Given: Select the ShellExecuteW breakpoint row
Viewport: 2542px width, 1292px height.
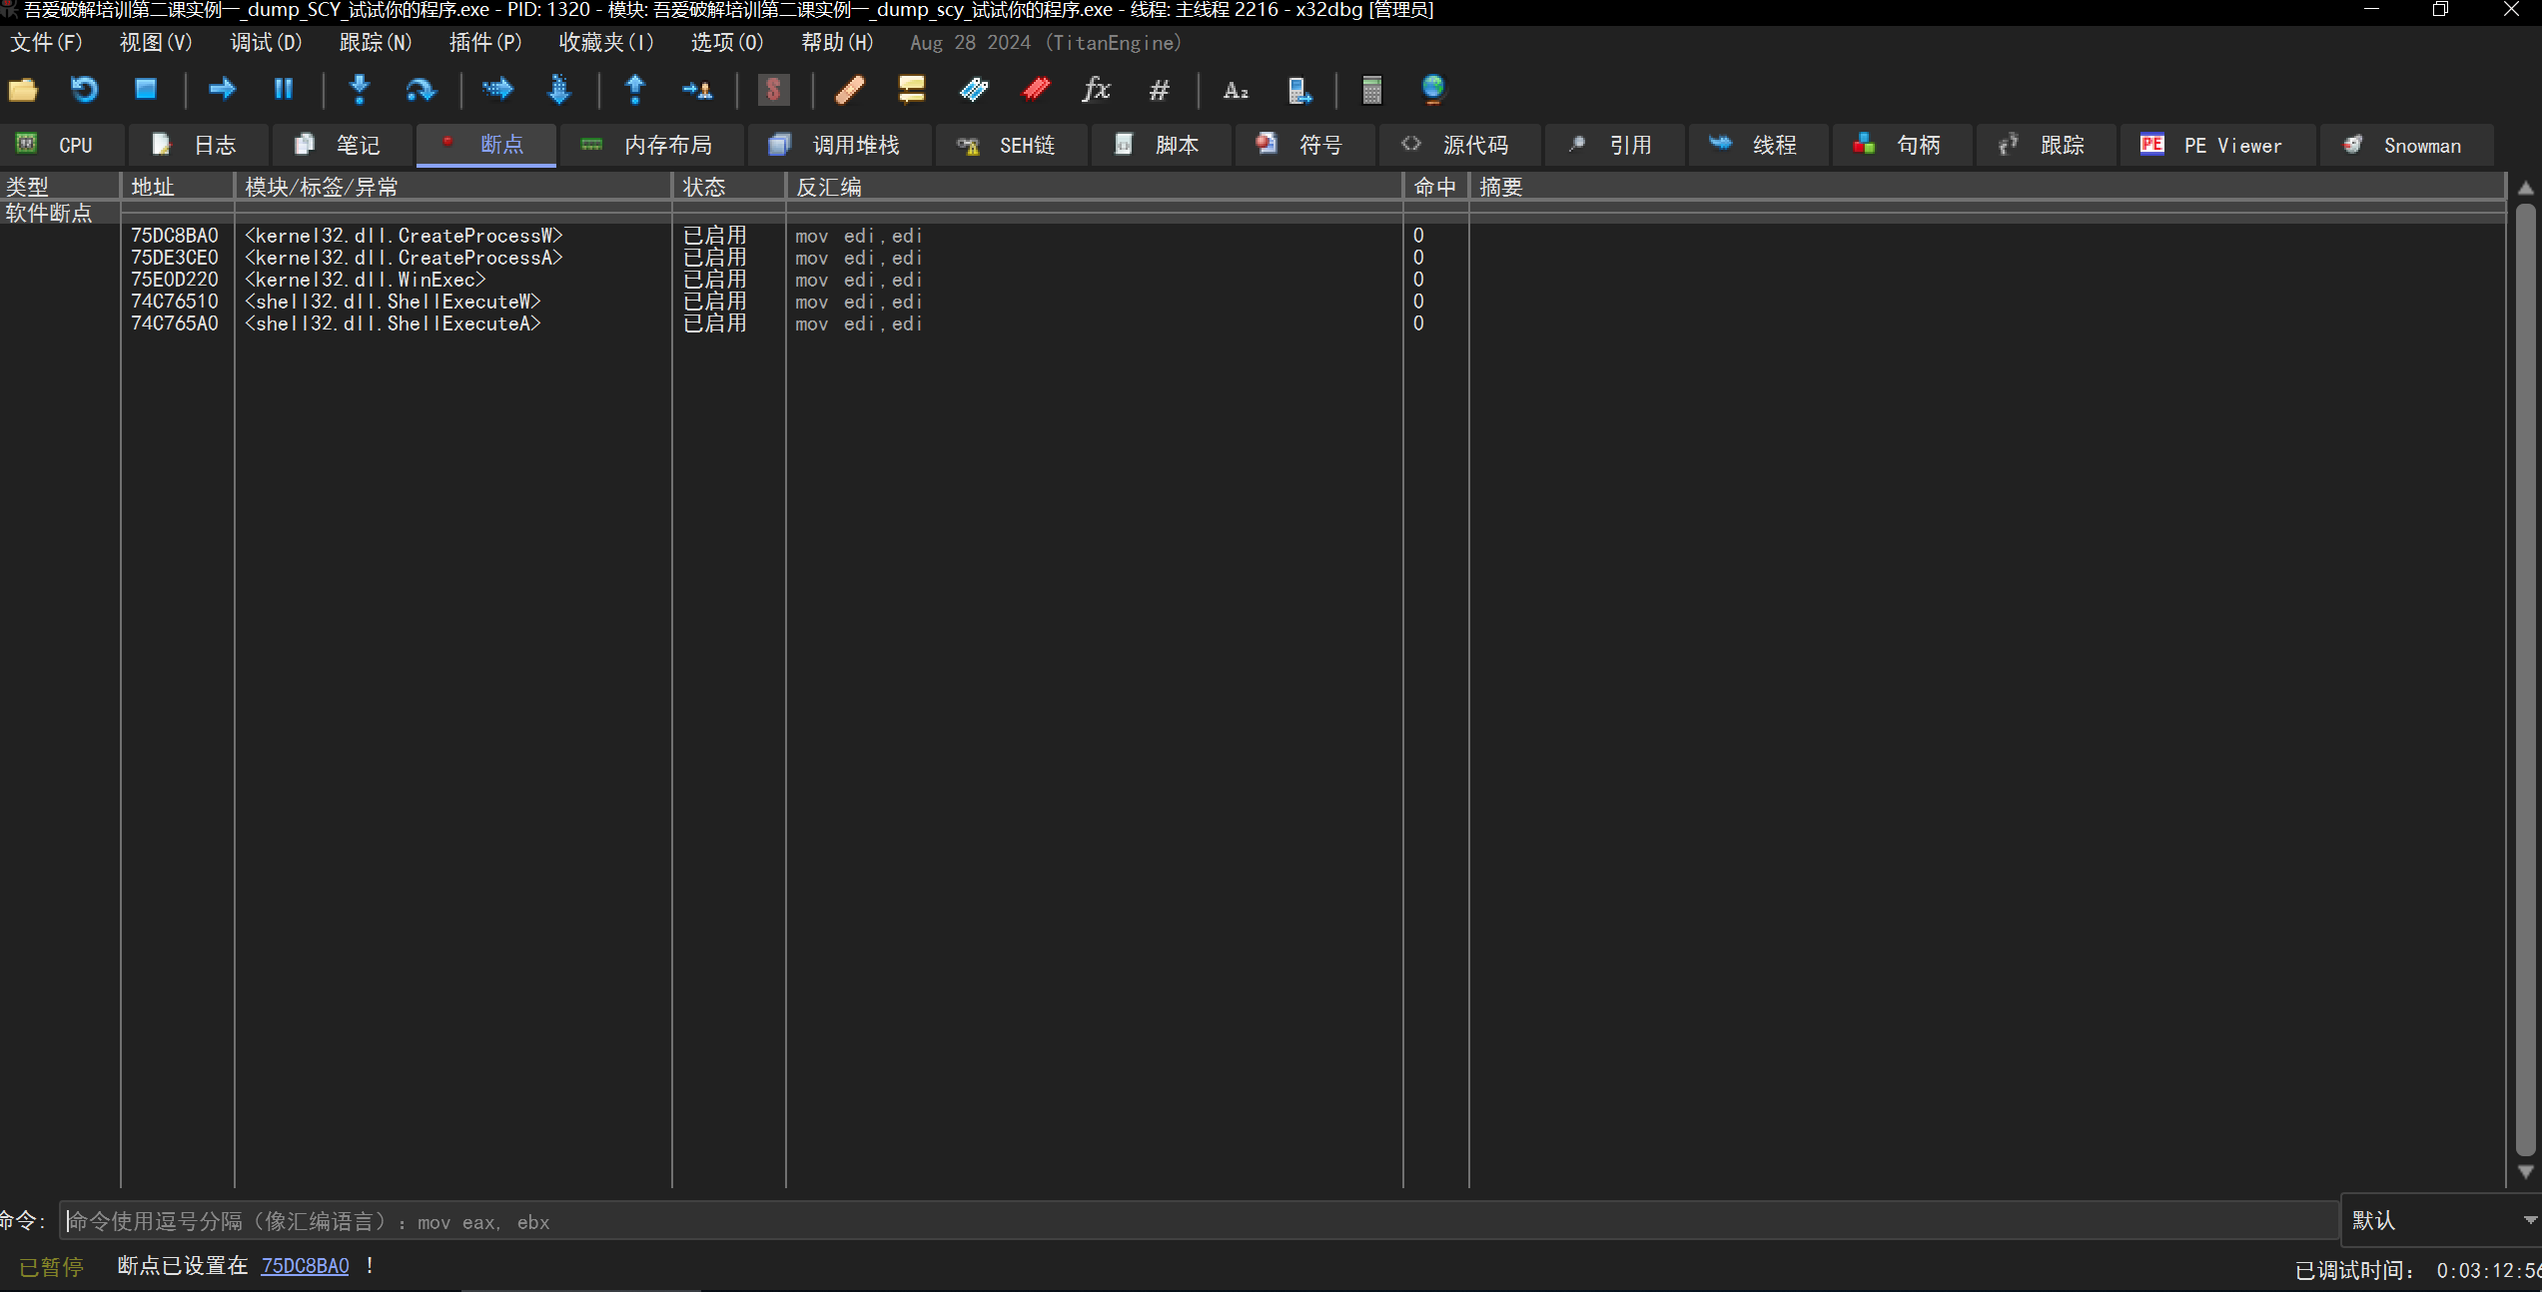Looking at the screenshot, I should 1253,302.
